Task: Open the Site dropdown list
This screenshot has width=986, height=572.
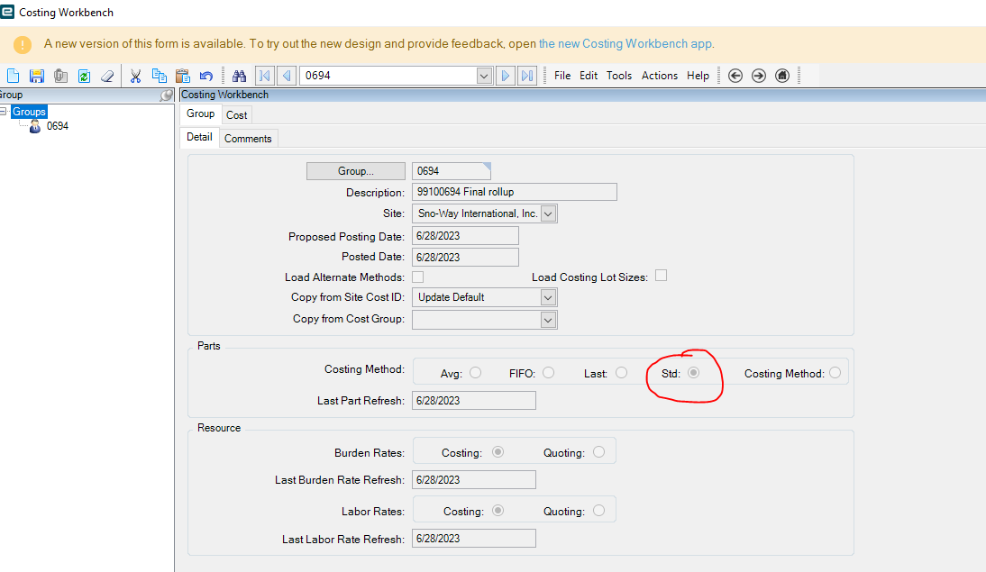Action: tap(549, 213)
